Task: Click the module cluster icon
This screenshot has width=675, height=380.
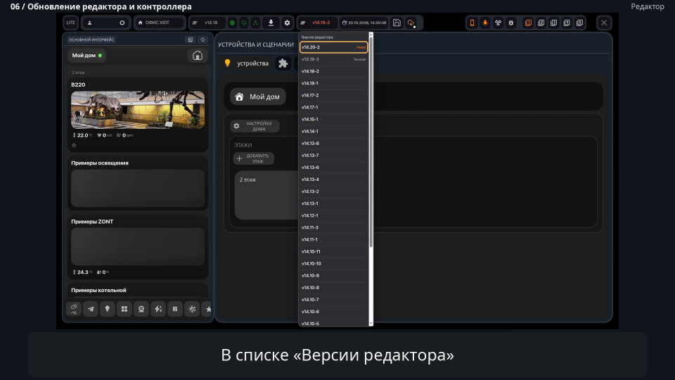Action: 498,23
